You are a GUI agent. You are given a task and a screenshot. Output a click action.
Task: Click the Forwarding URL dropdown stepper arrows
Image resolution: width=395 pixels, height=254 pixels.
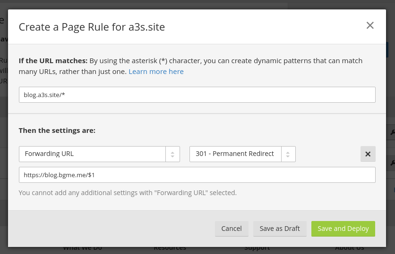click(172, 154)
